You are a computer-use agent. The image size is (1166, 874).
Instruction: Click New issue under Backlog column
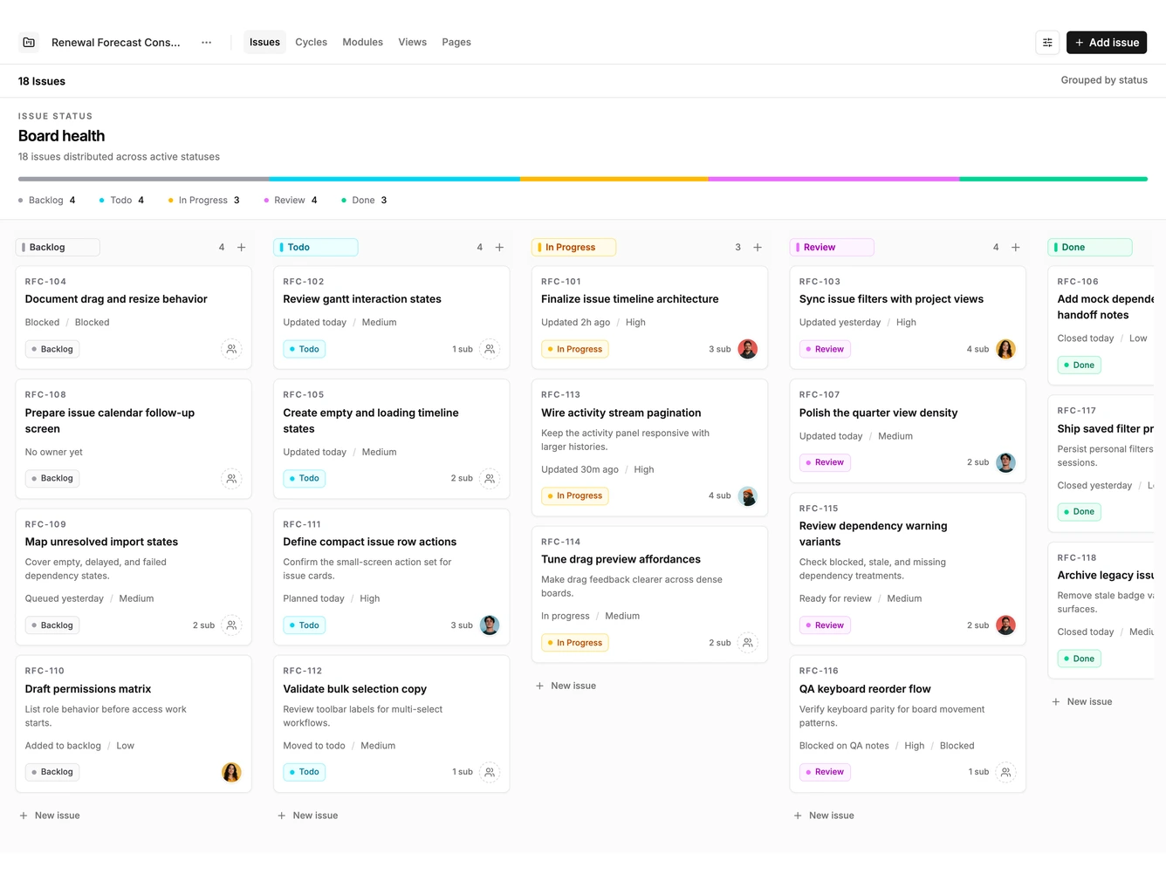click(50, 816)
